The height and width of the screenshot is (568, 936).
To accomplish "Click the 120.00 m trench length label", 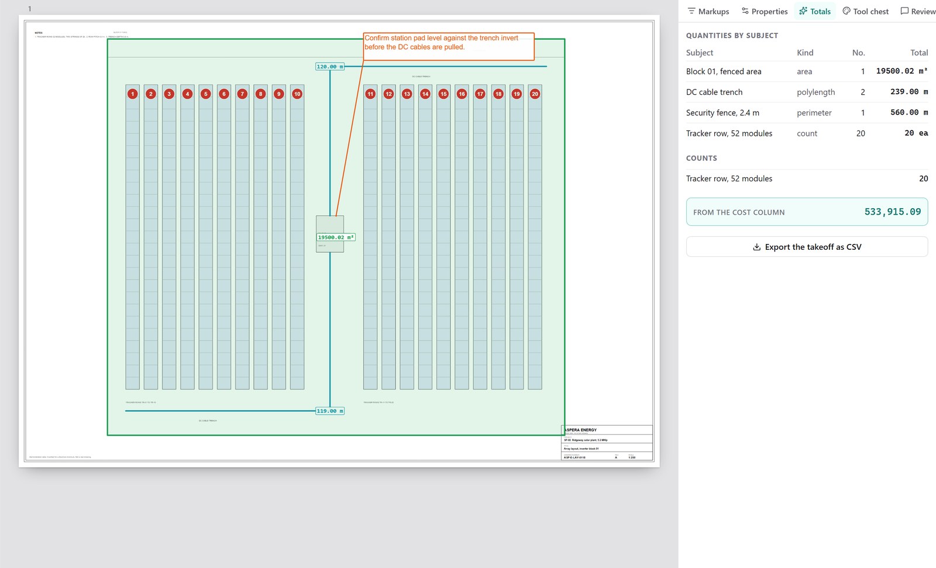I will (x=330, y=67).
